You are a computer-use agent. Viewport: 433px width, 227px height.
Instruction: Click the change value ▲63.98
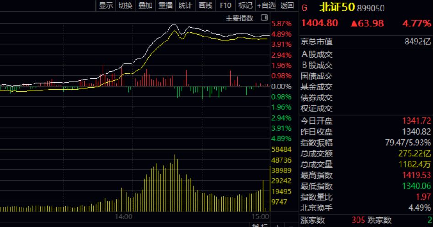point(367,23)
